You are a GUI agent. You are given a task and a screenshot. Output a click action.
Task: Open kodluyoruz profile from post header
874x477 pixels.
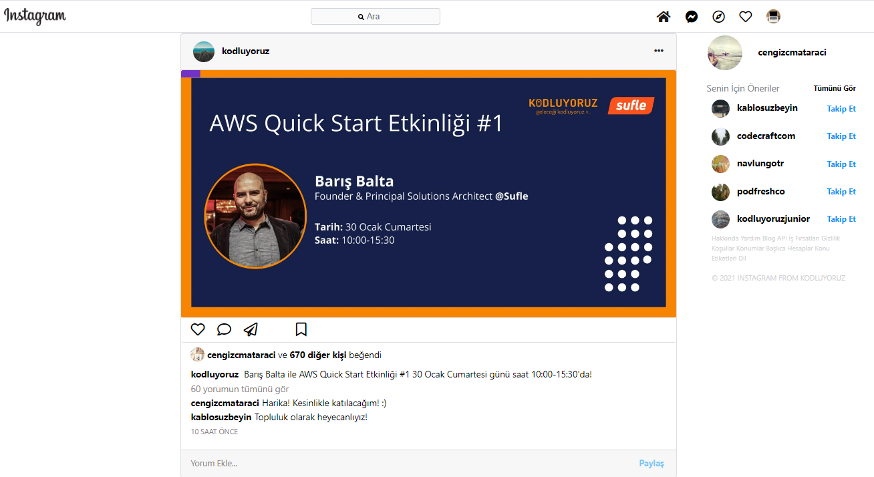(245, 51)
